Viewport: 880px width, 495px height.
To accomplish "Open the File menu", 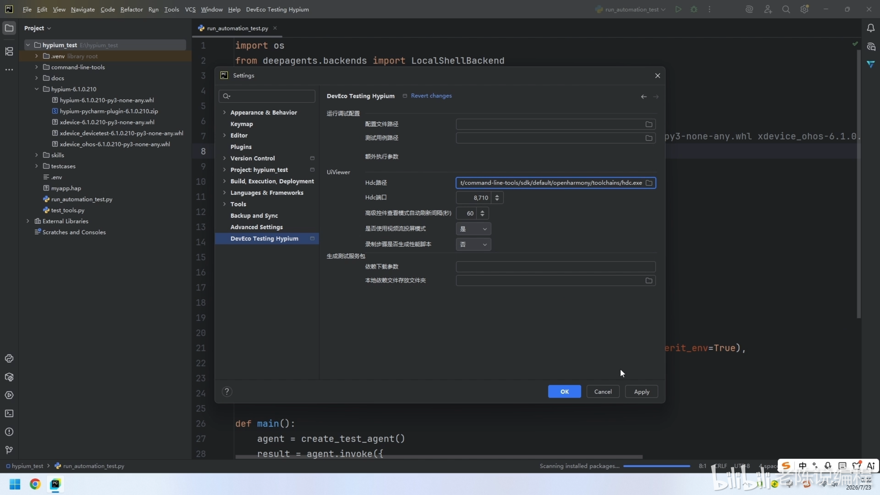I will click(27, 10).
